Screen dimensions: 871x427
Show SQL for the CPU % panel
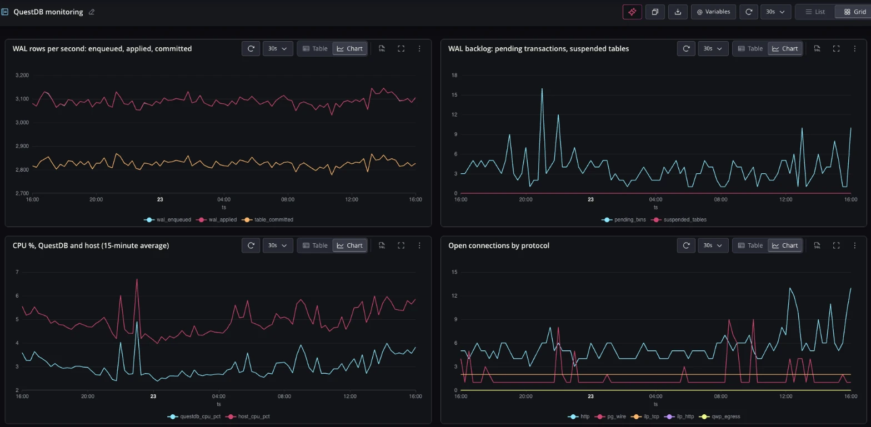click(x=382, y=245)
